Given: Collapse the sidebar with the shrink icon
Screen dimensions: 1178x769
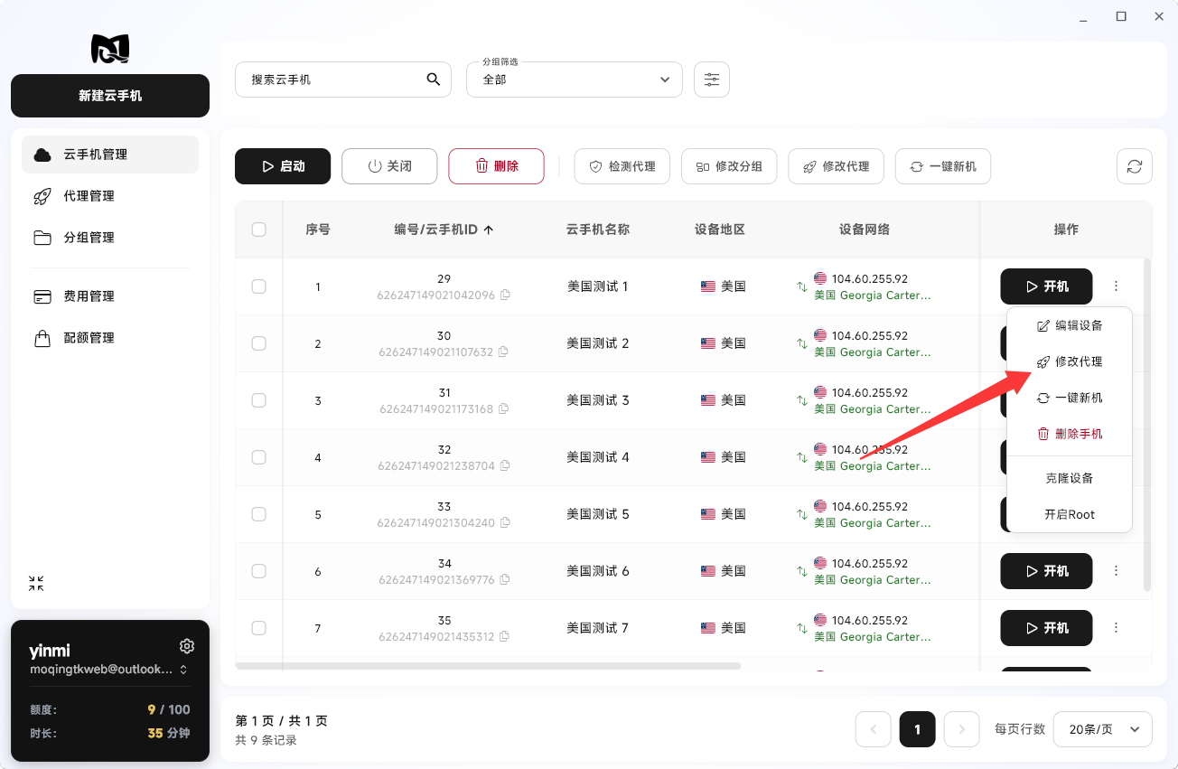Looking at the screenshot, I should click(x=36, y=584).
